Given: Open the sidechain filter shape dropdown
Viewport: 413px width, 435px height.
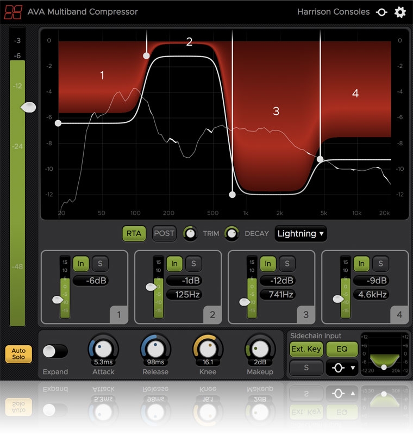Looking at the screenshot, I should [341, 368].
